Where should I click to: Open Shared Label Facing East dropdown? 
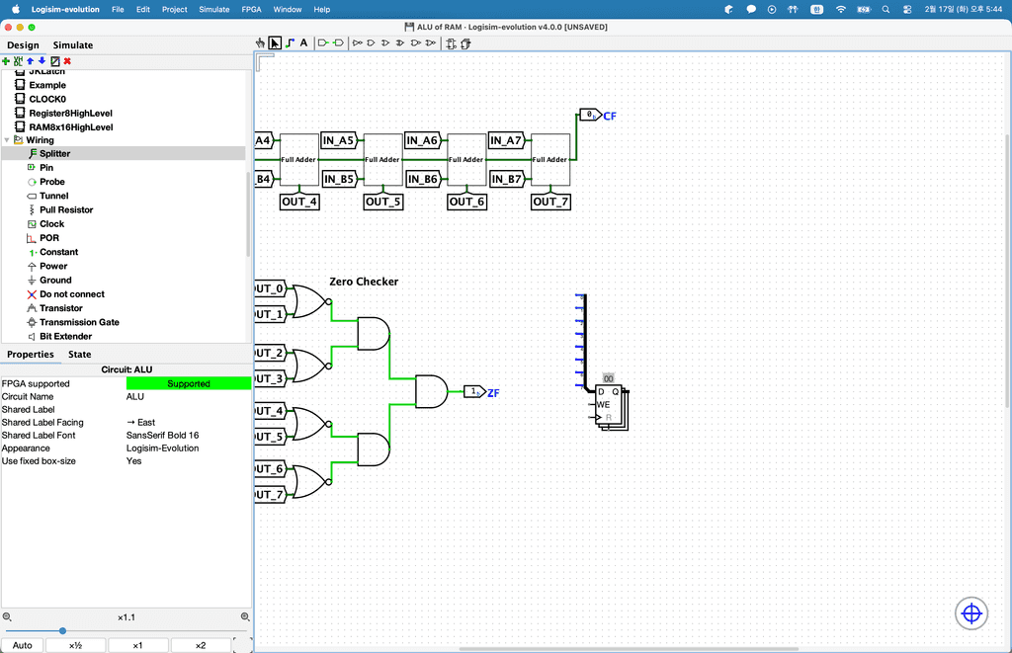click(x=188, y=422)
